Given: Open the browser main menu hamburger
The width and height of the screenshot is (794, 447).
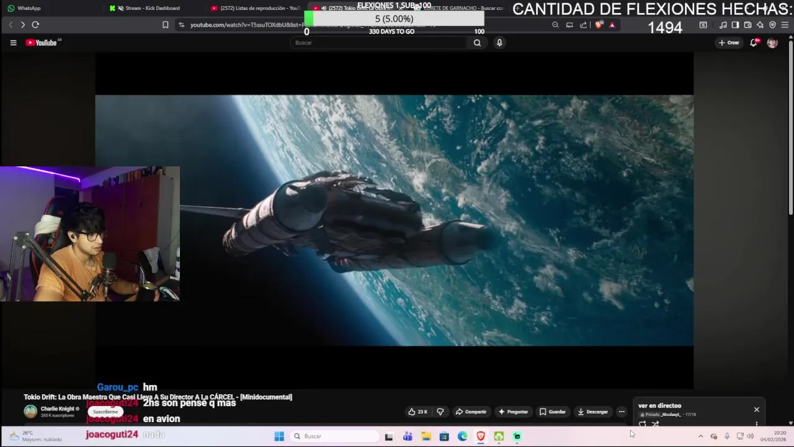Looking at the screenshot, I should (785, 25).
